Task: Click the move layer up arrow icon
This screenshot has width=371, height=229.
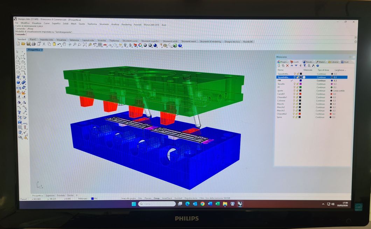Action: 292,65
